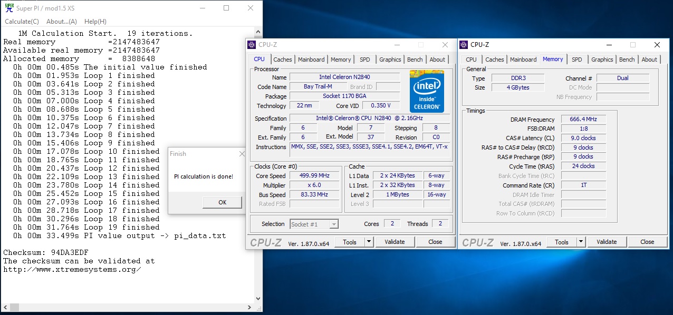Click the Code Name Bay Trail-M value
673x315 pixels.
[x=318, y=87]
